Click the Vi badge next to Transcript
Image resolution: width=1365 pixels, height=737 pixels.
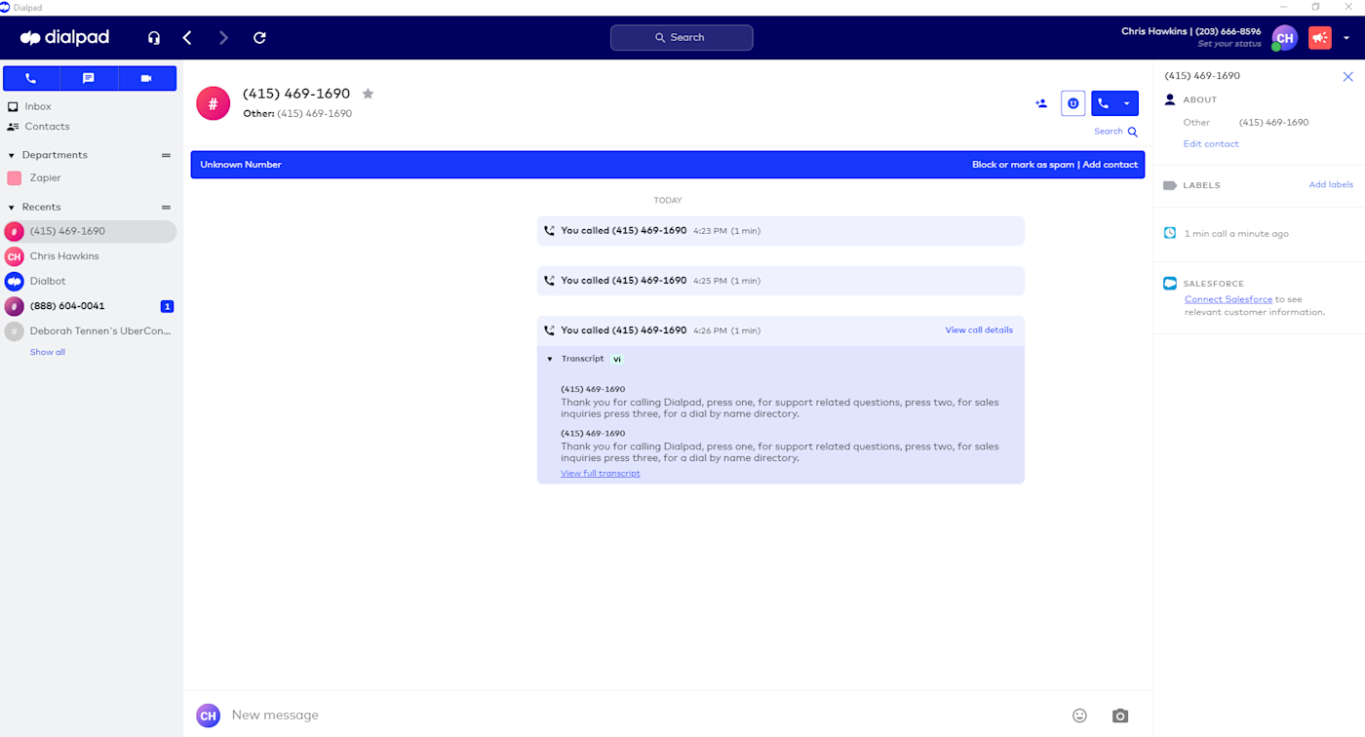coord(617,359)
